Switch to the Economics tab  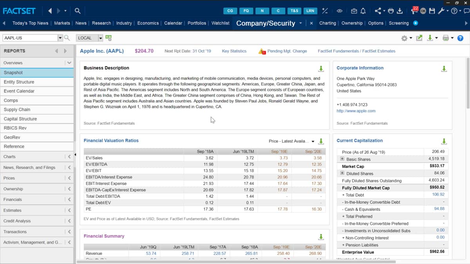pyautogui.click(x=148, y=23)
